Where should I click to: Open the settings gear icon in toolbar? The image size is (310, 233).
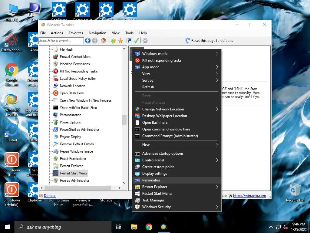pos(145,41)
